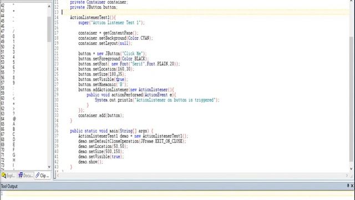Click the button.setMnemonic('B') line
Viewport: 355px width, 200px height.
103,84
